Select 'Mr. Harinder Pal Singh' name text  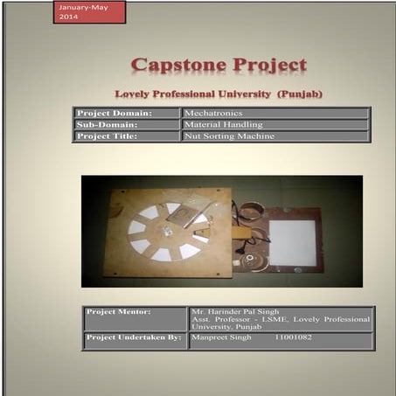click(235, 311)
